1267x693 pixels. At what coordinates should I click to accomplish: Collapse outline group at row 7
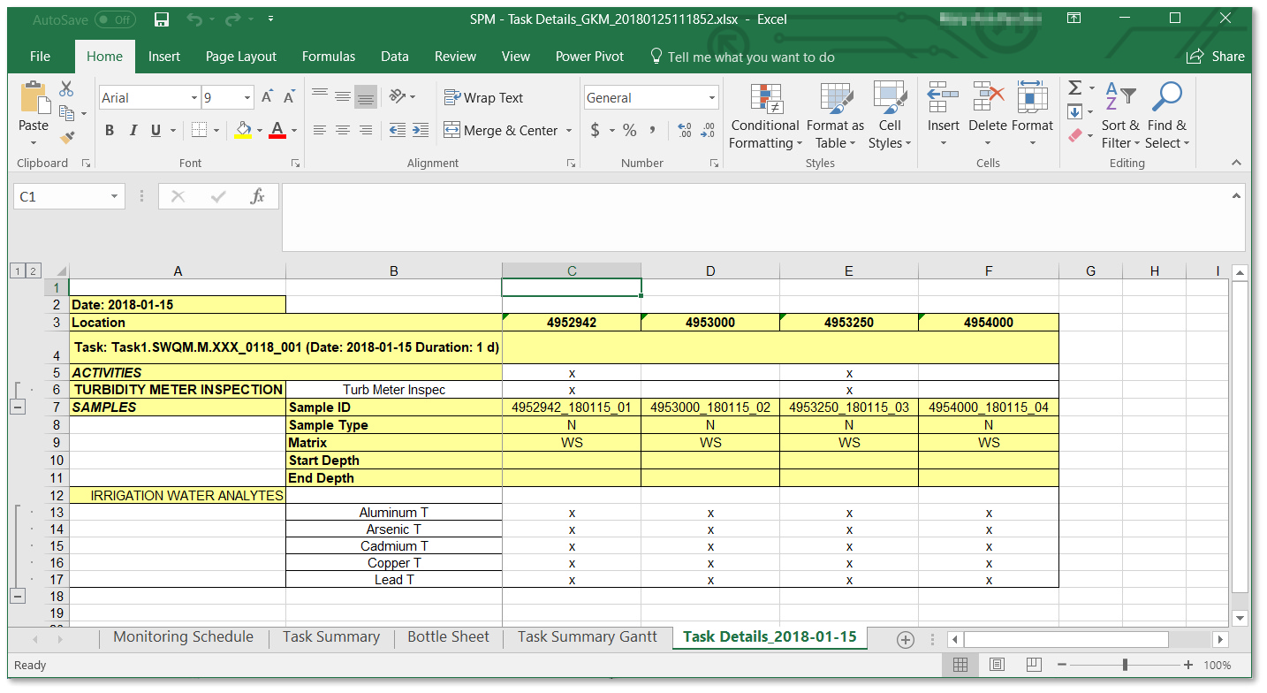point(18,407)
